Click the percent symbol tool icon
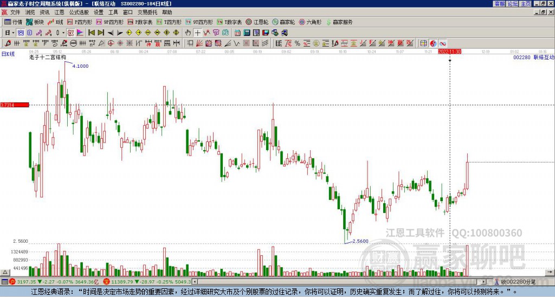 [297, 43]
